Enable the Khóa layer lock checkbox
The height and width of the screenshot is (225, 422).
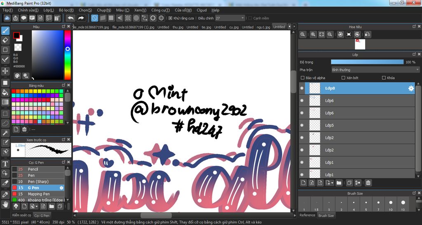tap(384, 78)
